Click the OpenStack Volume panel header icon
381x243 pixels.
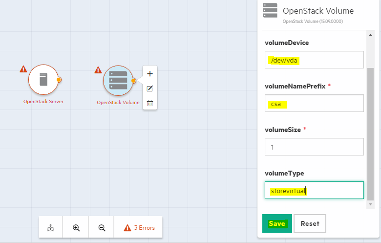270,10
